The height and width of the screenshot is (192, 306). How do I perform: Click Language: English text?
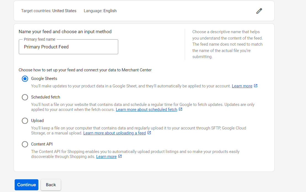100,11
